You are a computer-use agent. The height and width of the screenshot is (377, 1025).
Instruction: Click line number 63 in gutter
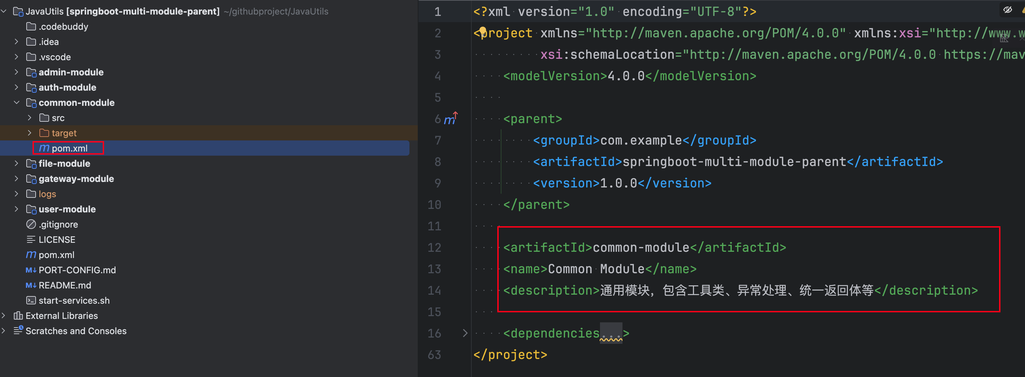[434, 354]
